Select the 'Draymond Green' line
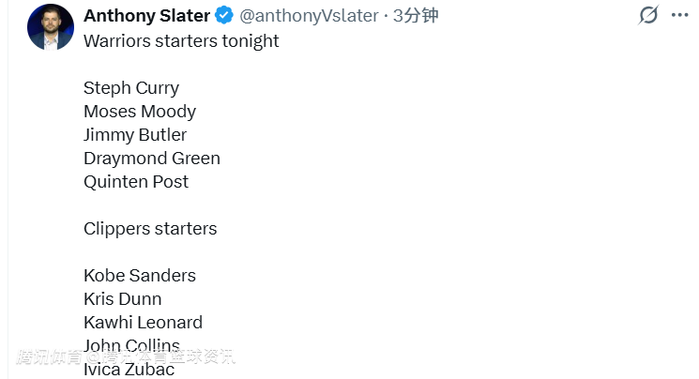 152,158
